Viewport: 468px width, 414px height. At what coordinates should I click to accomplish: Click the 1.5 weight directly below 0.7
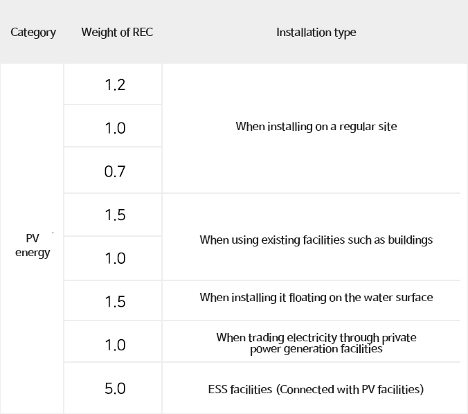click(x=115, y=215)
